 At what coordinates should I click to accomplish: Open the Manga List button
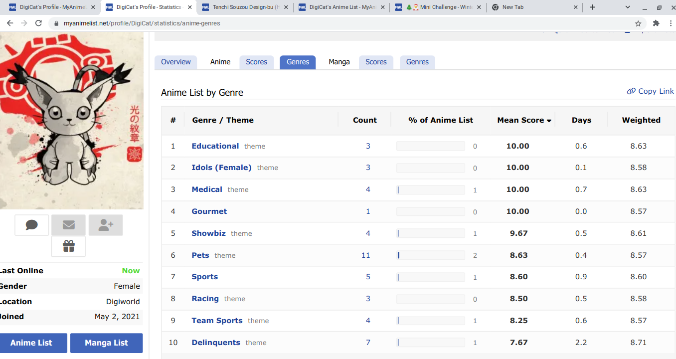pyautogui.click(x=106, y=343)
